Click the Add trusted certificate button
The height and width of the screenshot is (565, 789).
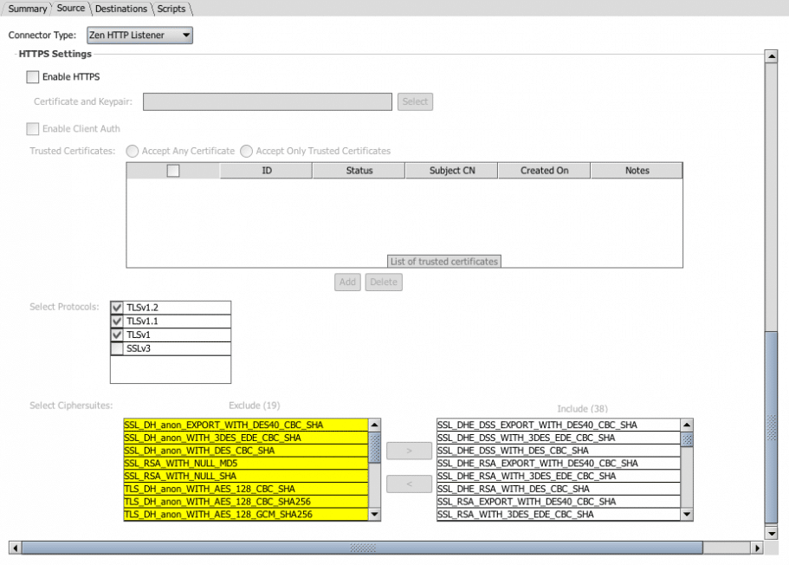tap(347, 282)
